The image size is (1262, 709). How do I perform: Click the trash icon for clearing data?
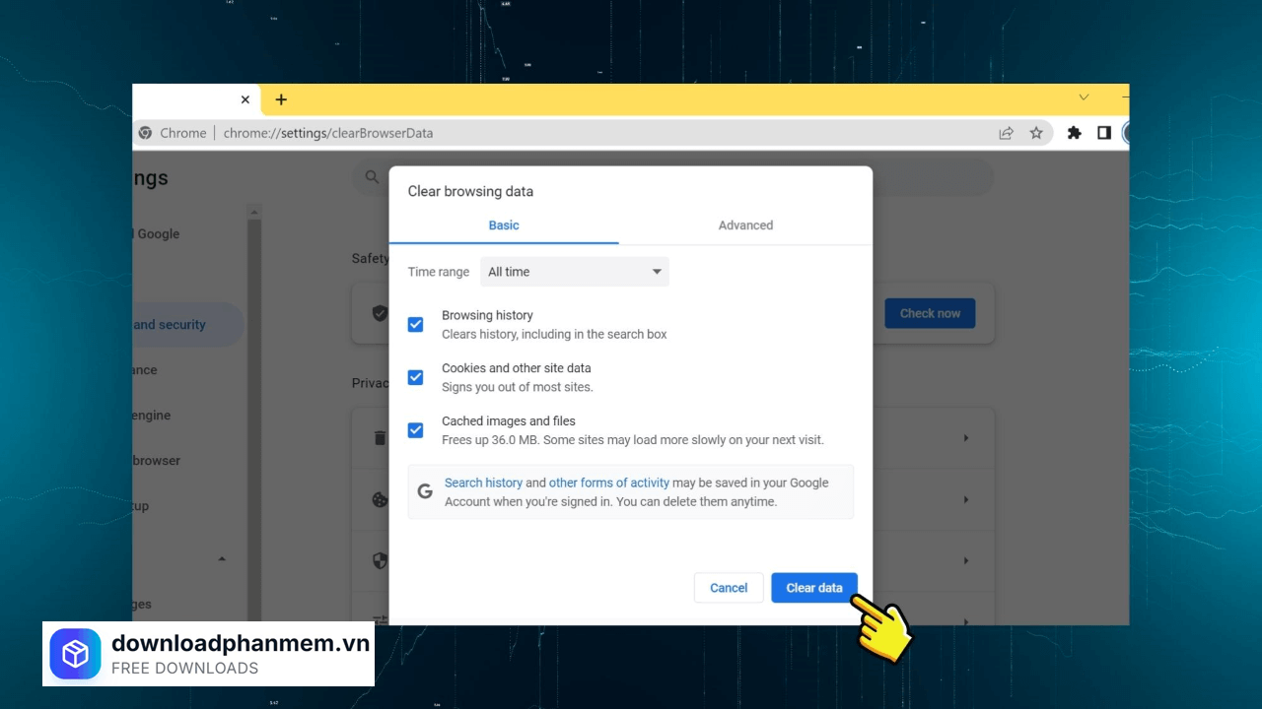[x=380, y=438]
